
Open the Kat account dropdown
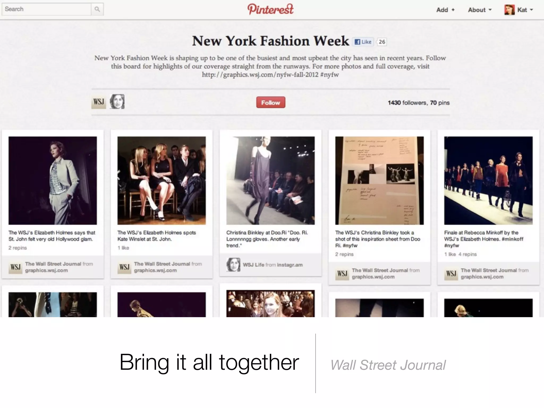coord(525,10)
